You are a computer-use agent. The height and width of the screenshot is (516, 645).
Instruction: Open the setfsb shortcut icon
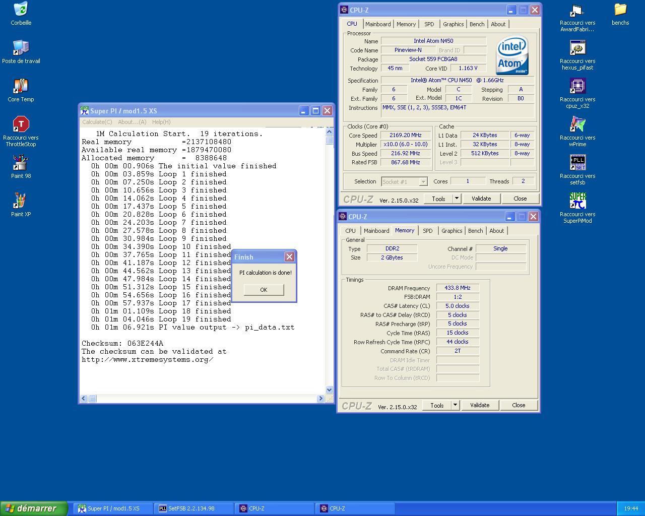[577, 163]
